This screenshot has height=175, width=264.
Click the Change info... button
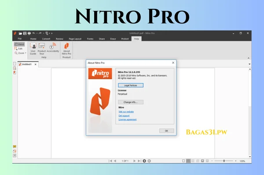pyautogui.click(x=131, y=102)
